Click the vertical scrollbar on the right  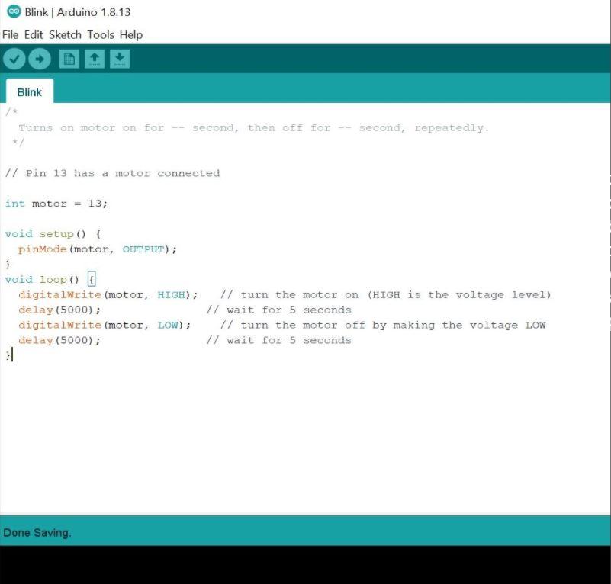point(607,229)
